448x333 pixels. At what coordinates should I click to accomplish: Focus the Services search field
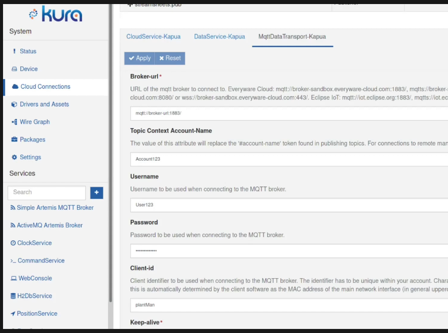point(47,193)
